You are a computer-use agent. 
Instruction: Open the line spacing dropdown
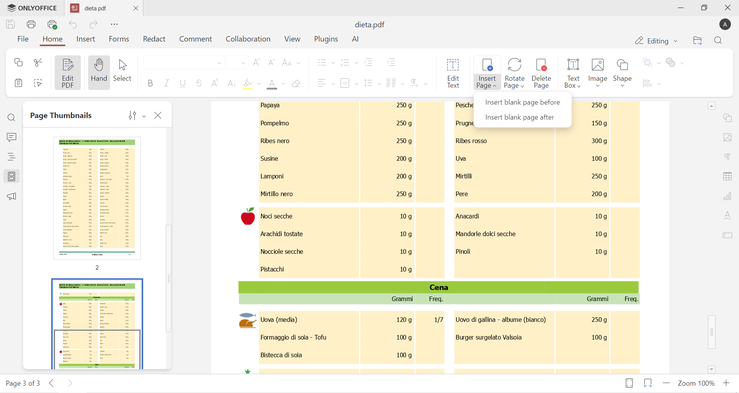[379, 83]
